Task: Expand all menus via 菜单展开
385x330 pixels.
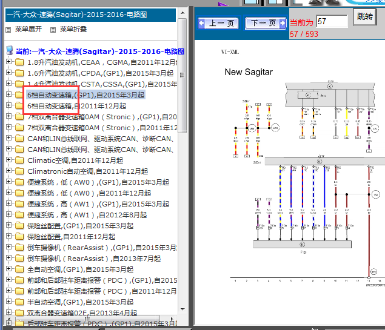Action: click(x=28, y=29)
